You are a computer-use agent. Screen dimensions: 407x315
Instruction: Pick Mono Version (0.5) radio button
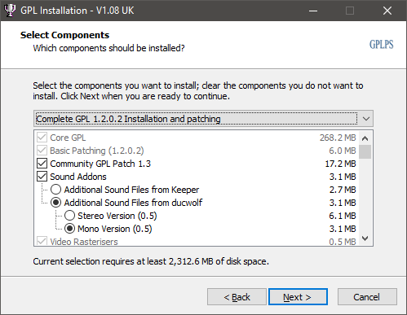[x=69, y=229]
